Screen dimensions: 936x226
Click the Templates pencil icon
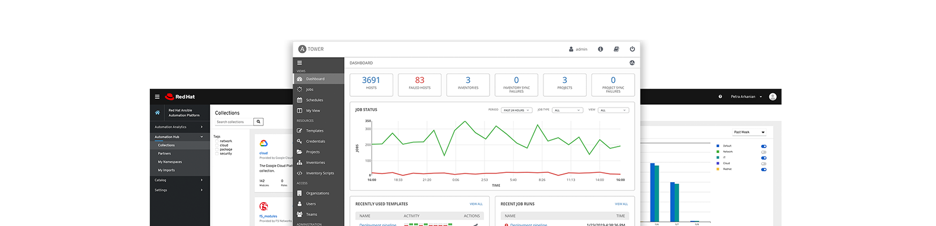pos(300,131)
